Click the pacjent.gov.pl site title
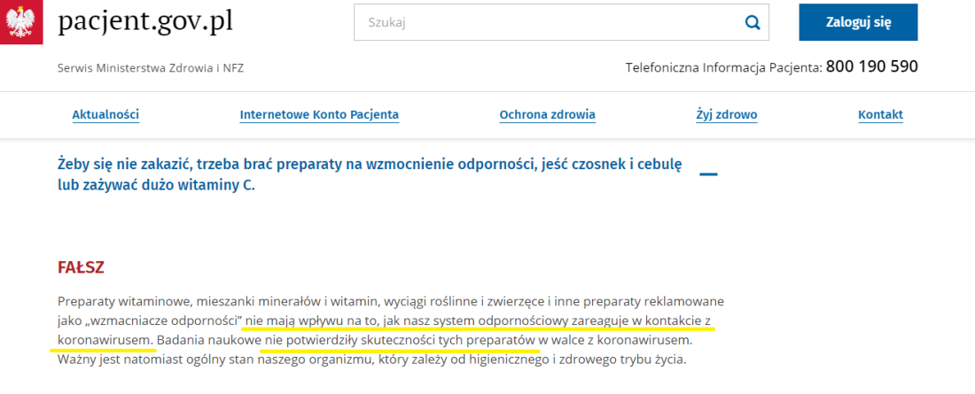 click(x=145, y=22)
